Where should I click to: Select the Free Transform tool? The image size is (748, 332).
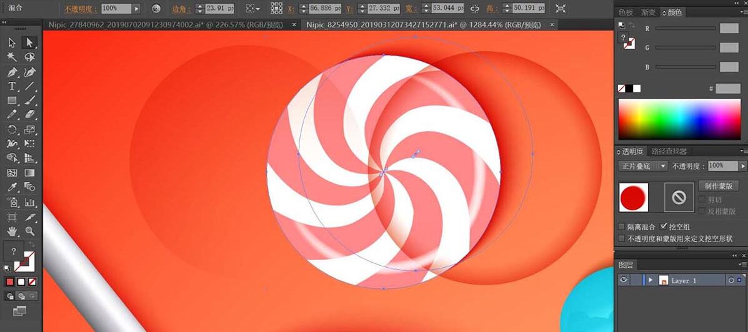(x=29, y=144)
